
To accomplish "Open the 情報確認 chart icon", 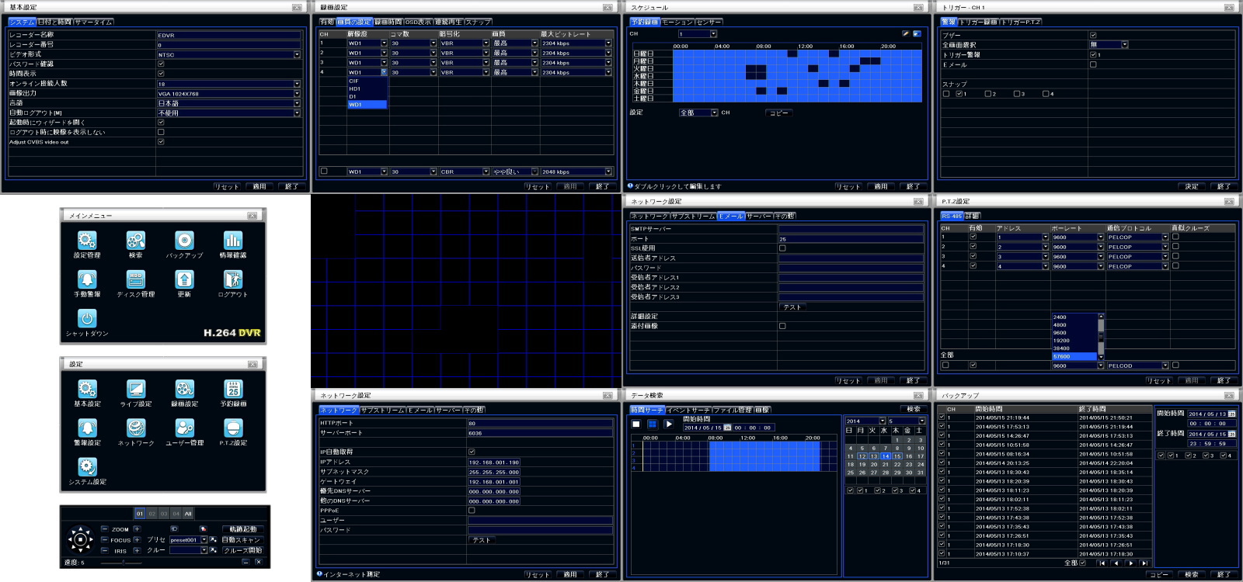I will tap(233, 241).
